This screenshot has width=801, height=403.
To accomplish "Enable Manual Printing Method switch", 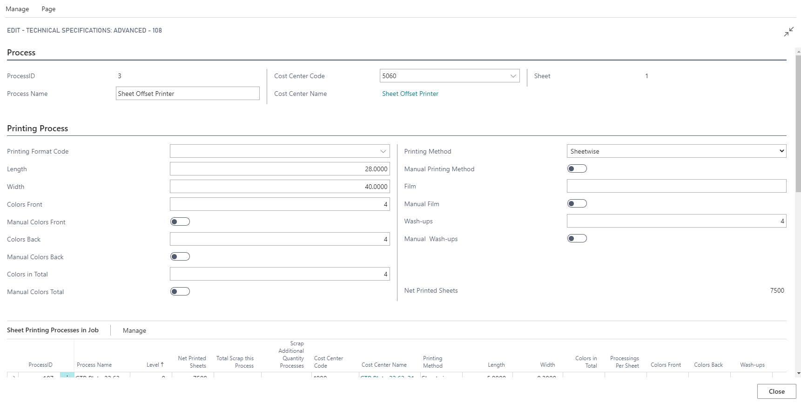I will (x=577, y=169).
